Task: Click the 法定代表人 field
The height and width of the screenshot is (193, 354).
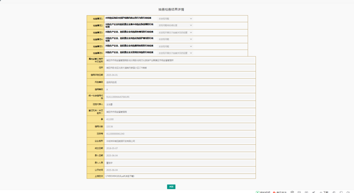Action: pos(180,104)
